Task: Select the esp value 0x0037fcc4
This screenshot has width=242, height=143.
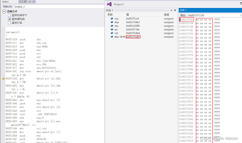Action: click(132, 19)
